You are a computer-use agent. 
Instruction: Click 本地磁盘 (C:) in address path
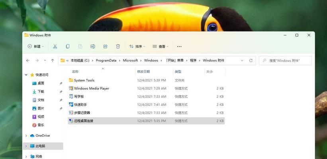tap(80, 60)
